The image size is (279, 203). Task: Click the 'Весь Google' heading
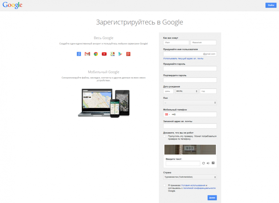[104, 38]
